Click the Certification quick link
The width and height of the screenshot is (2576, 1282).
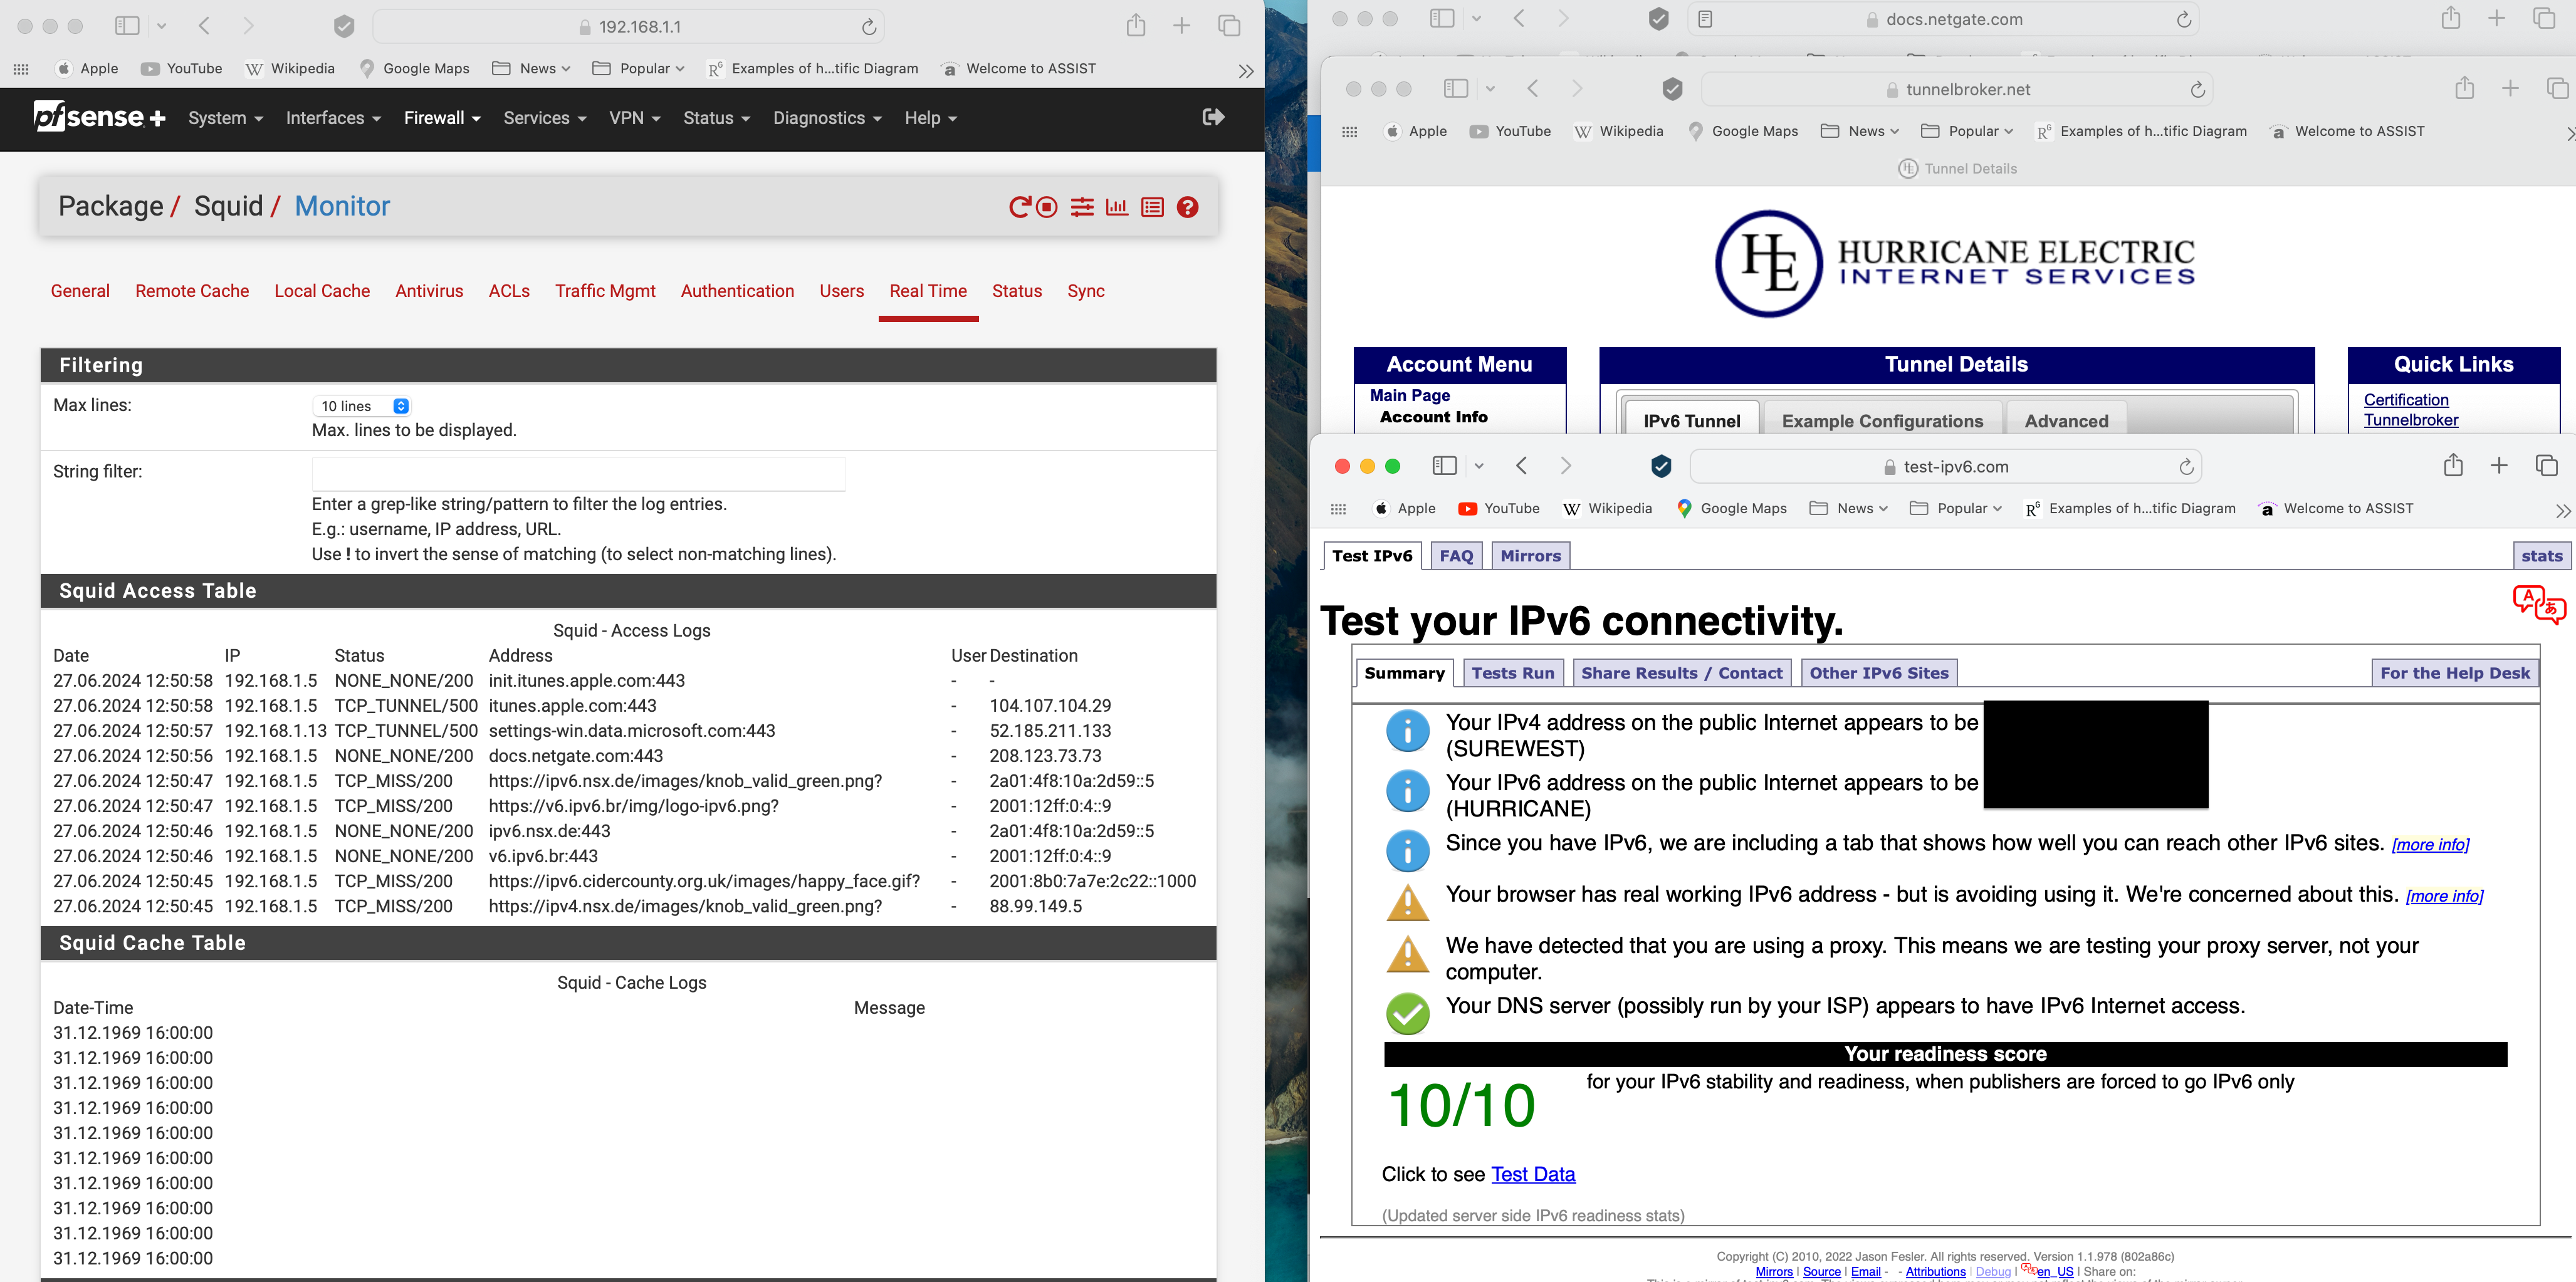[x=2405, y=399]
